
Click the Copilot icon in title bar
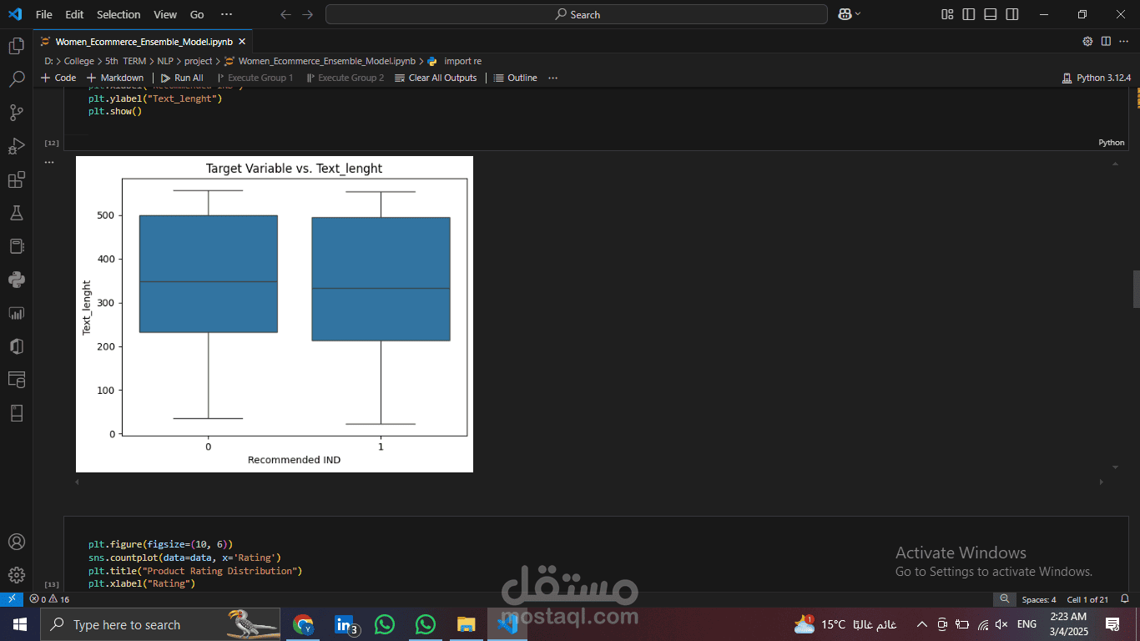[845, 14]
